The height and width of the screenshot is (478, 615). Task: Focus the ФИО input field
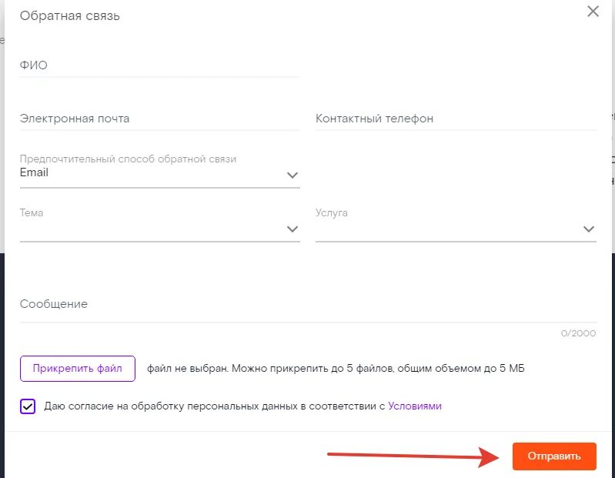click(x=159, y=65)
